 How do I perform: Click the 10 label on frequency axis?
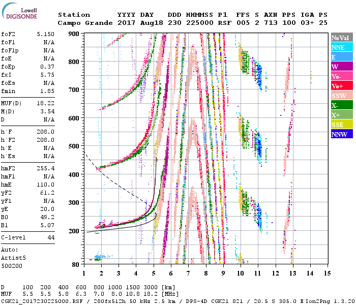(241, 273)
